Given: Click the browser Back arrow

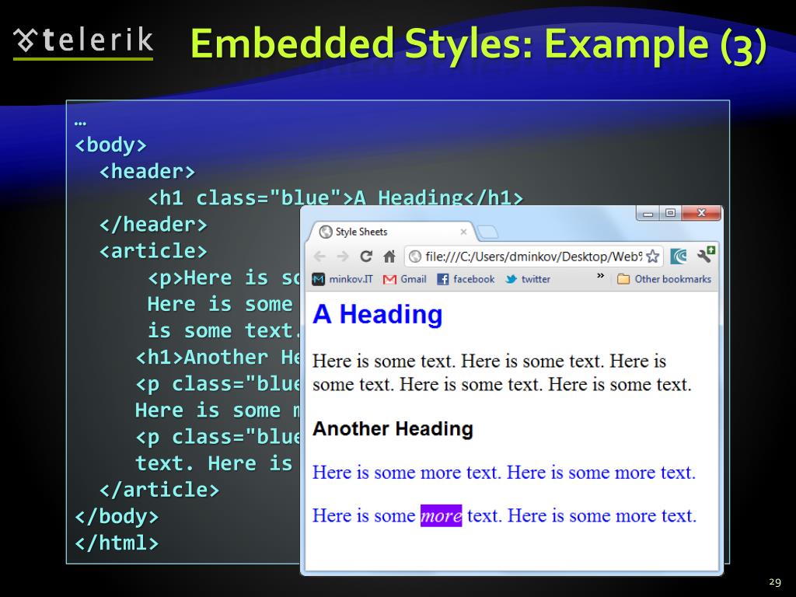Looking at the screenshot, I should (319, 257).
